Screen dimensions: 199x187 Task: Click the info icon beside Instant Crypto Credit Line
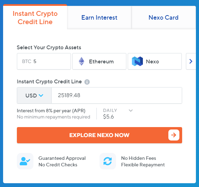click(87, 82)
